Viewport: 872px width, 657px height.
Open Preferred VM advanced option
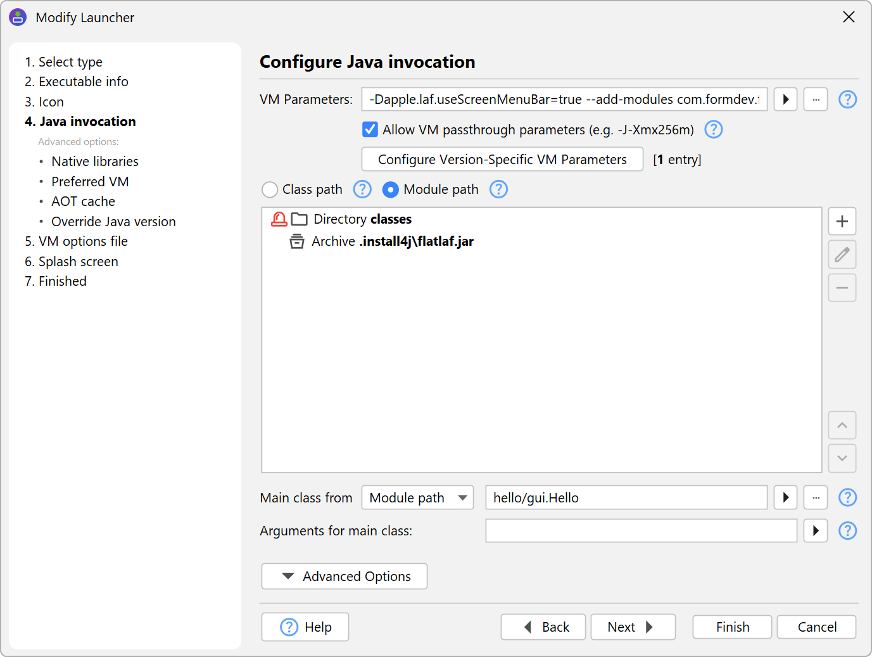tap(90, 182)
